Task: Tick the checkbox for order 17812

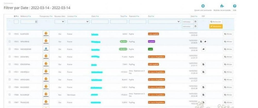Action: 10,64
